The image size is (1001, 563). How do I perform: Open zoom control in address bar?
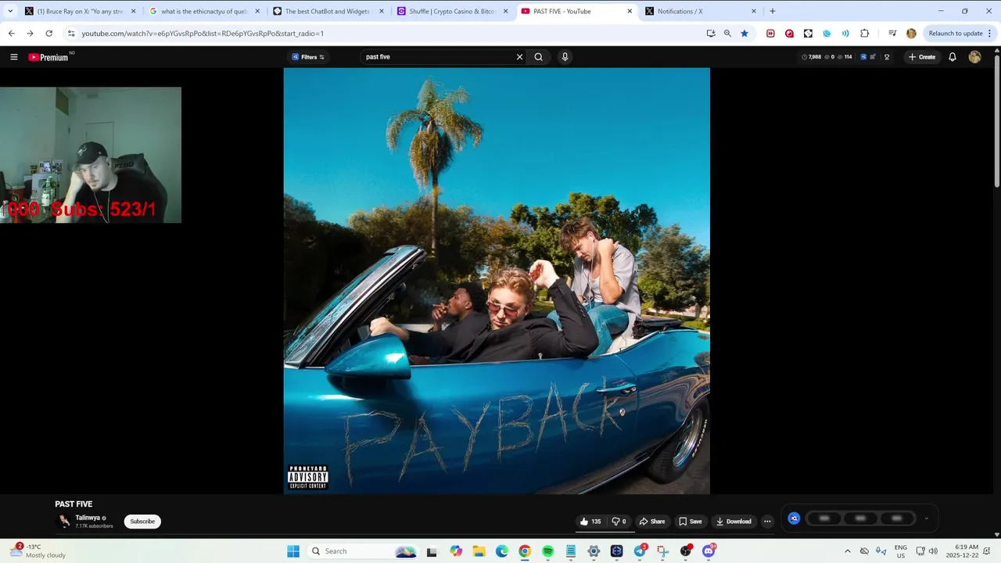click(x=727, y=34)
